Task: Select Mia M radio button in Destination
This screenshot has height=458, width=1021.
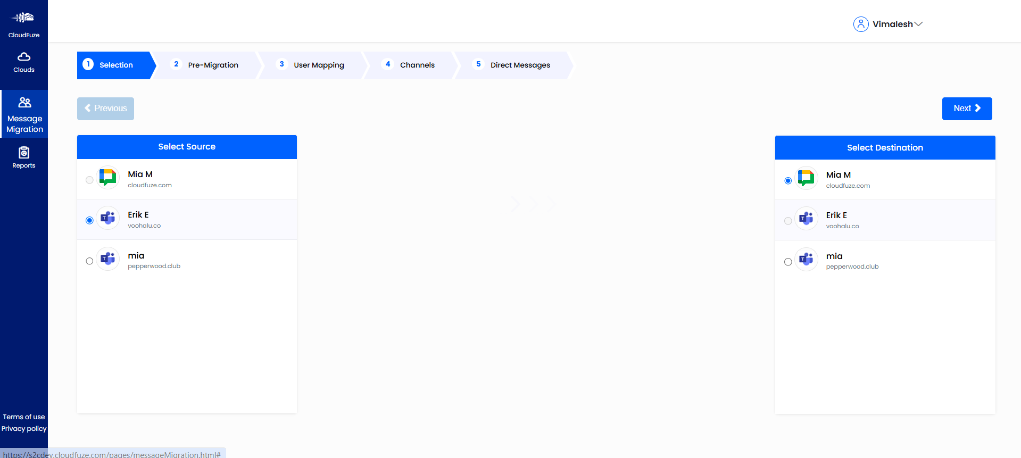Action: 788,181
